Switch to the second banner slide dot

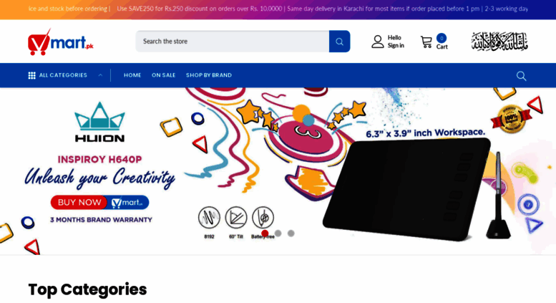pos(278,233)
